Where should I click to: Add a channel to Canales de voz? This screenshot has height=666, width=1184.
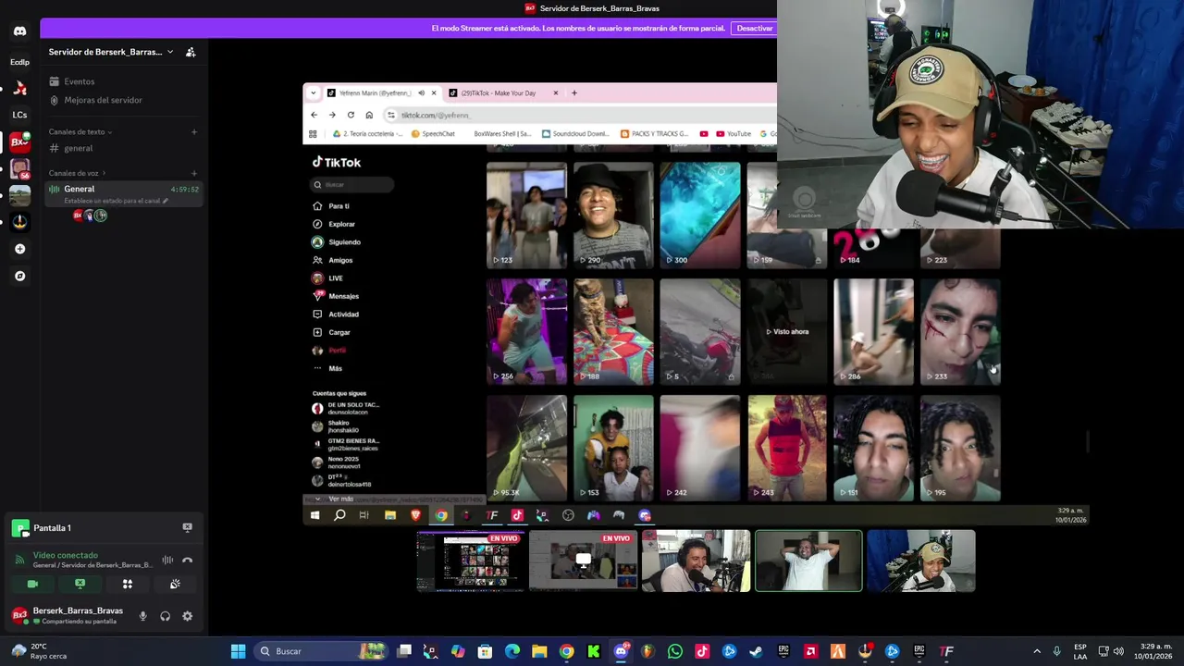pyautogui.click(x=193, y=173)
